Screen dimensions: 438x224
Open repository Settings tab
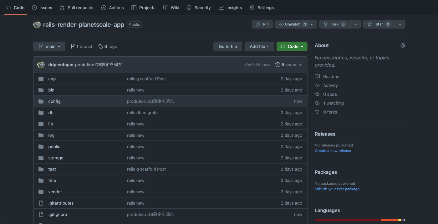(x=262, y=8)
